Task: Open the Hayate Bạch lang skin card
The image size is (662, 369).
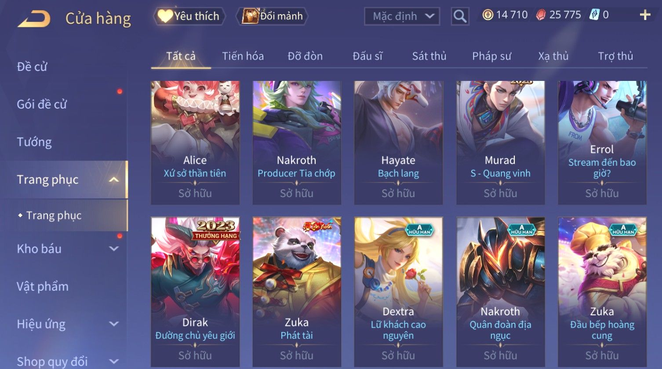Action: [x=398, y=142]
